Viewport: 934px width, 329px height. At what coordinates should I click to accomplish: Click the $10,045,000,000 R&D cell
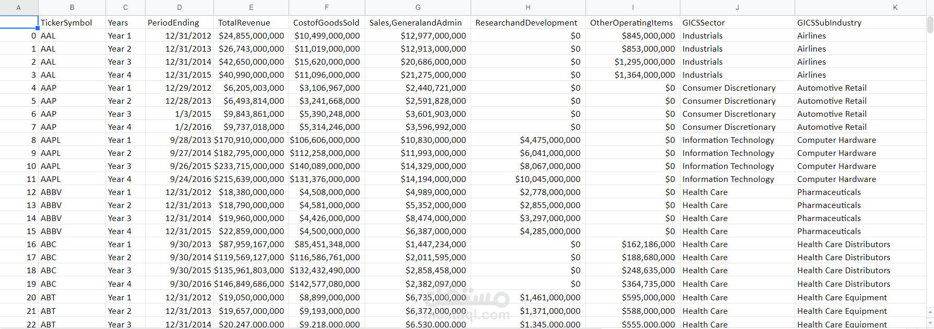coord(528,179)
